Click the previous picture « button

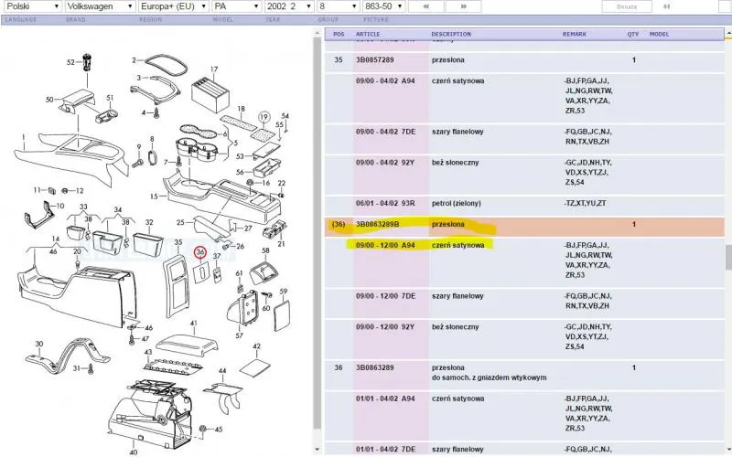425,6
